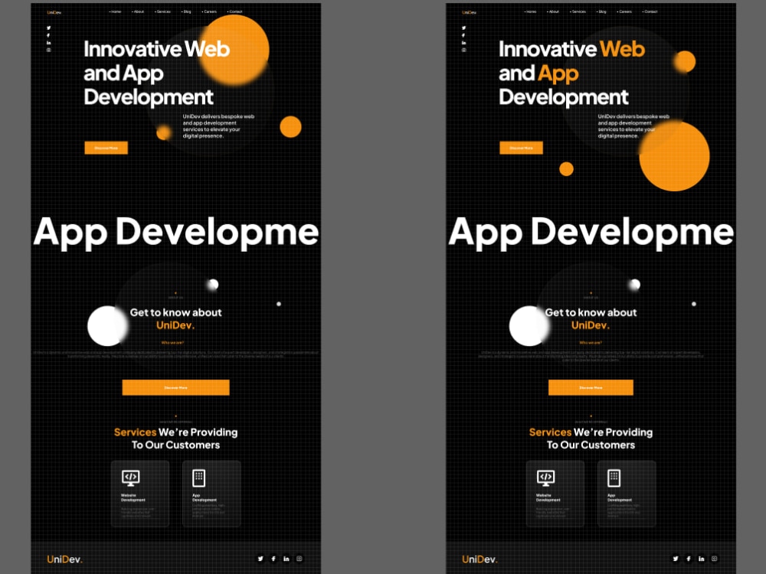
Task: Open the Instagram icon in left mockup's footer
Action: point(300,559)
